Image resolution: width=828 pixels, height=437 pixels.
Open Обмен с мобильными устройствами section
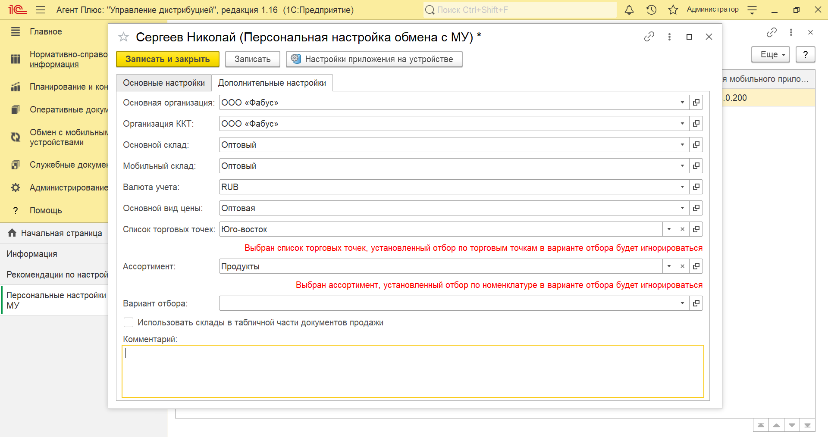click(69, 137)
